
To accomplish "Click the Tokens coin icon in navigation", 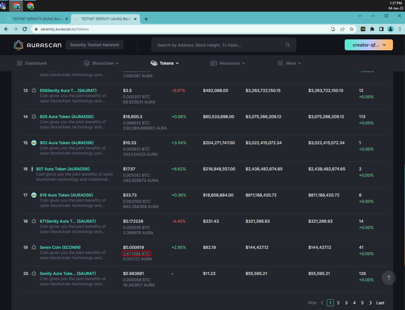I will 153,63.
